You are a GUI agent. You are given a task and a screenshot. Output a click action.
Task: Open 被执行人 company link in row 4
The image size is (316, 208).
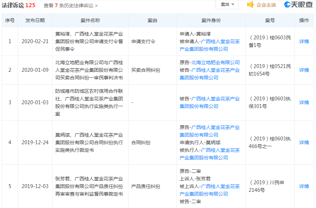click(x=210, y=154)
